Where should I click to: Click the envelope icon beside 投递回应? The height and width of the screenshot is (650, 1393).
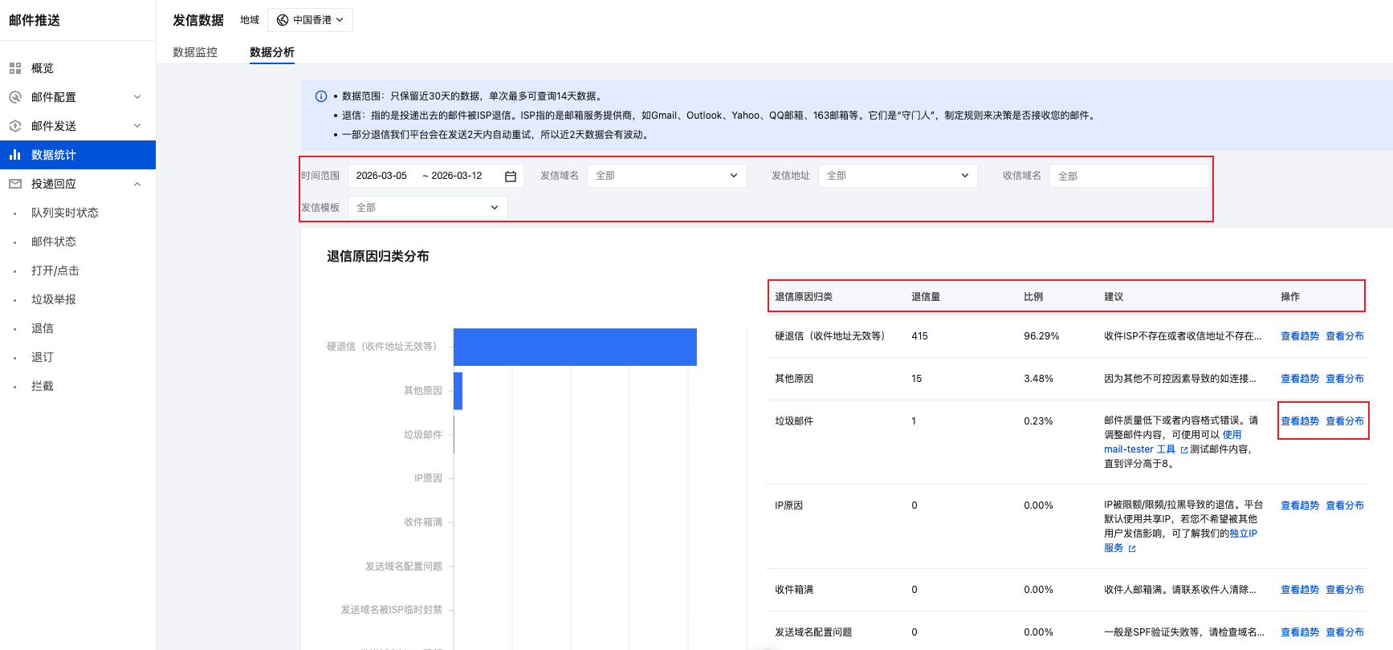point(15,184)
